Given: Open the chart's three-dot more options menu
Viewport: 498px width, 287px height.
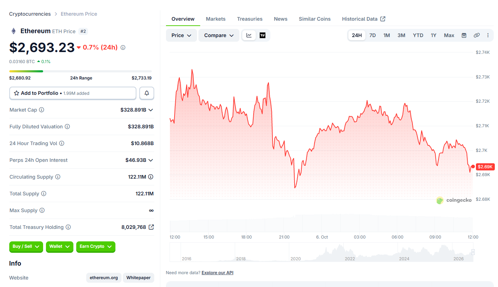Looking at the screenshot, I should tap(488, 35).
